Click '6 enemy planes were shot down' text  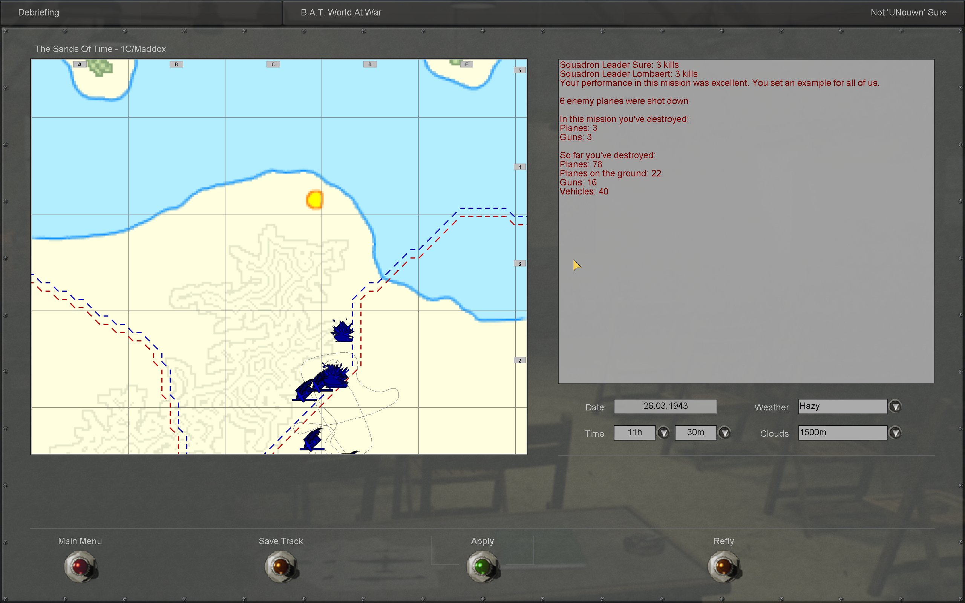point(623,101)
